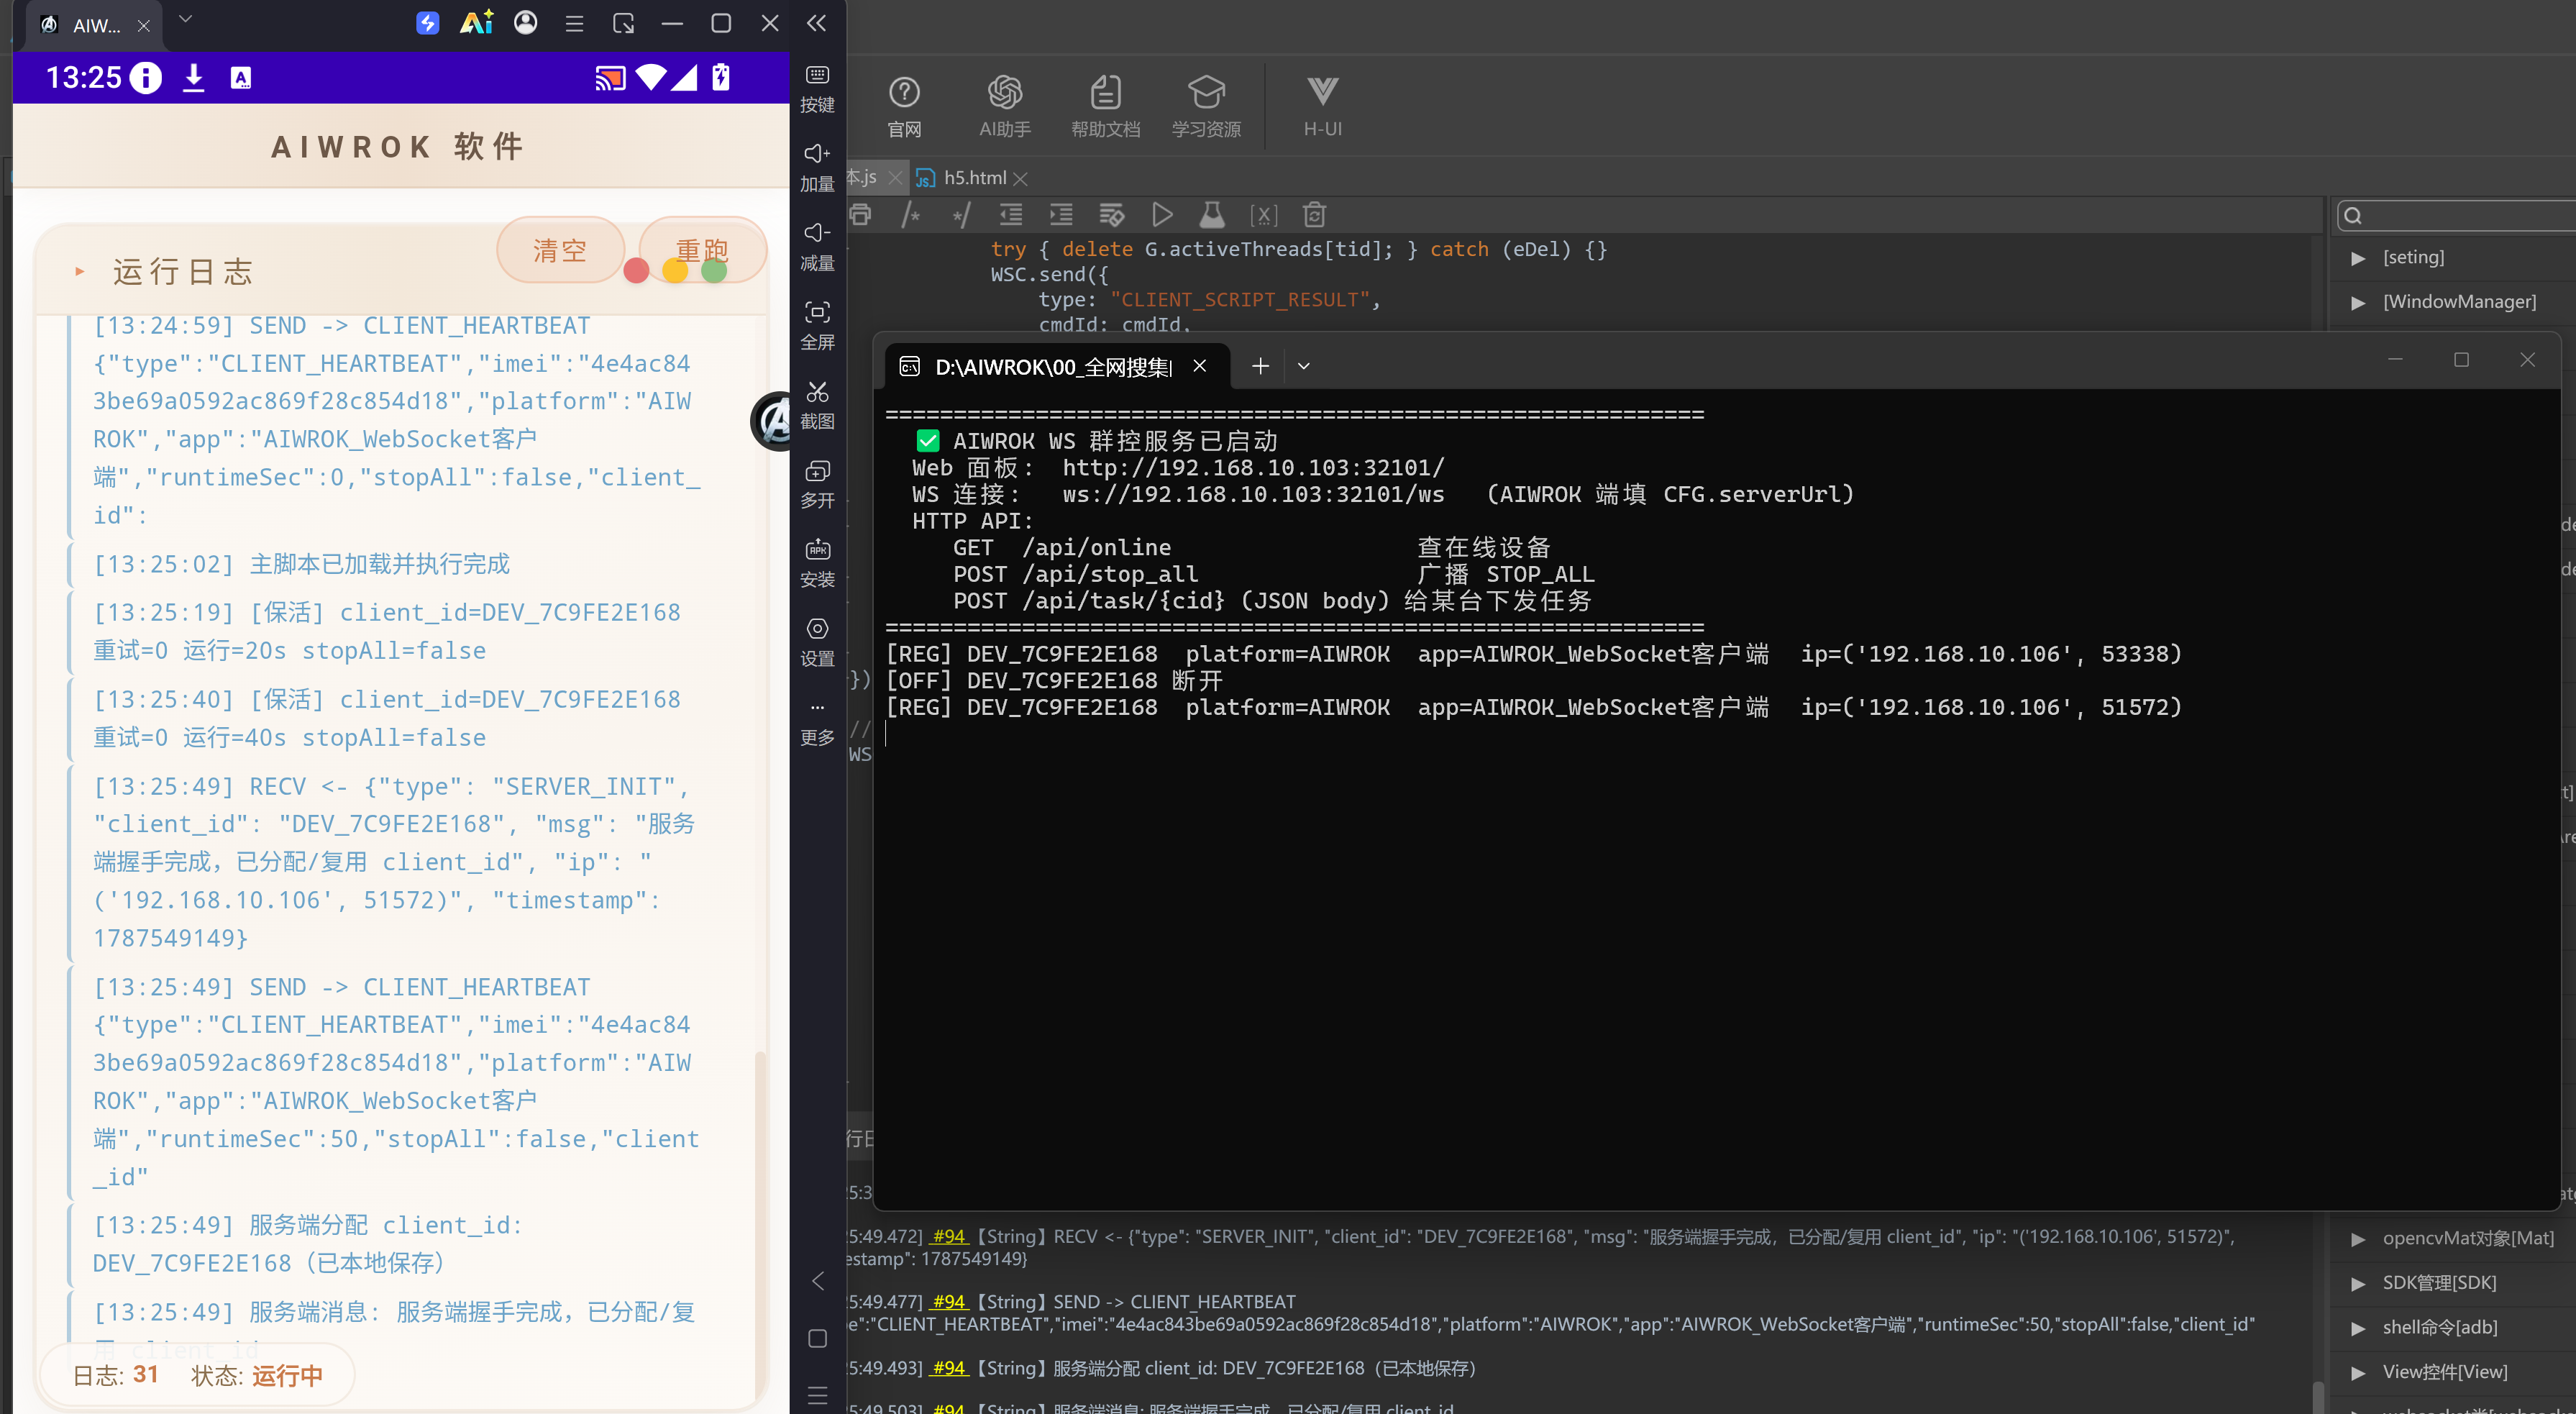
Task: Take a screenshot with 截图 scissors icon
Action: (x=817, y=405)
